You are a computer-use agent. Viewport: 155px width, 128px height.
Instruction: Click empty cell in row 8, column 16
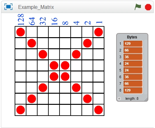coord(54,110)
